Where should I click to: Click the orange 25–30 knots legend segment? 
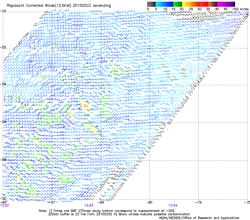(195, 4)
